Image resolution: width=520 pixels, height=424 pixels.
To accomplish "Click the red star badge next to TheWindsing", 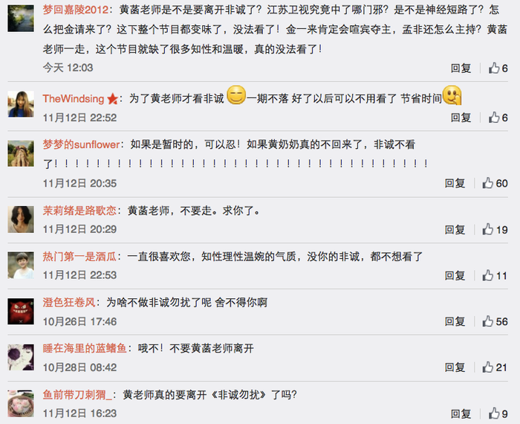I will pyautogui.click(x=113, y=99).
